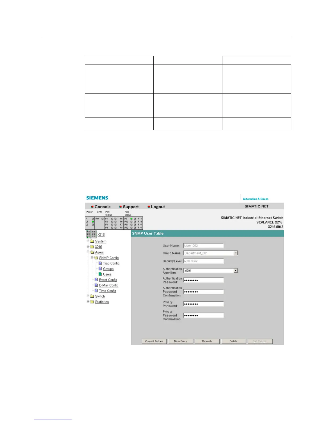
Task: Open the Console menu item
Action: pos(102,207)
